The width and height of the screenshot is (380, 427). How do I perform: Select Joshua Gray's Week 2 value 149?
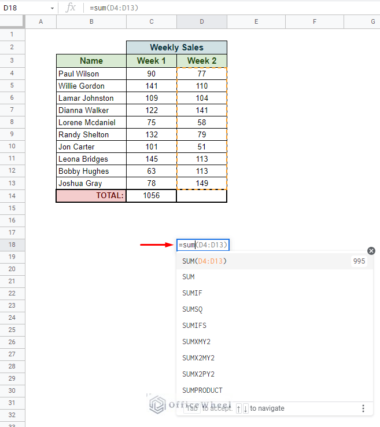coord(202,183)
